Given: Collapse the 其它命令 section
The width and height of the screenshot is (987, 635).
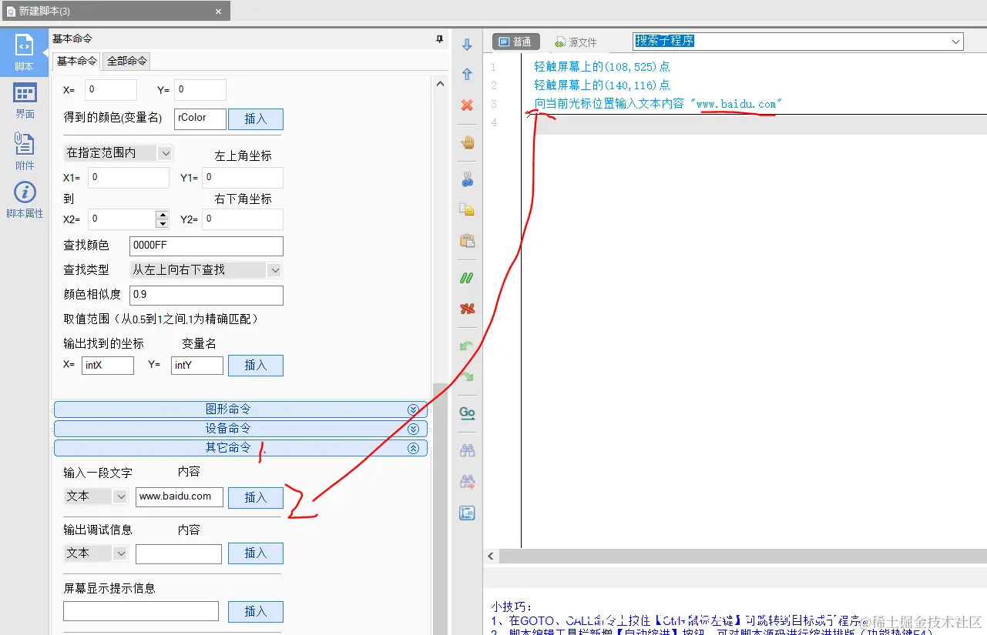Looking at the screenshot, I should click(414, 447).
